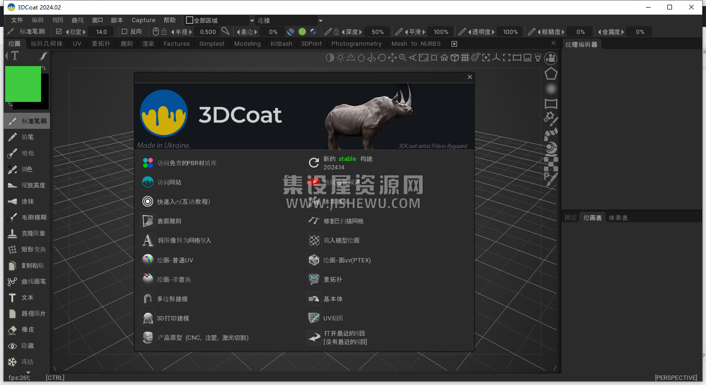This screenshot has width=706, height=385.
Task: Click increase arrow right of 柔边
Action: pos(255,32)
